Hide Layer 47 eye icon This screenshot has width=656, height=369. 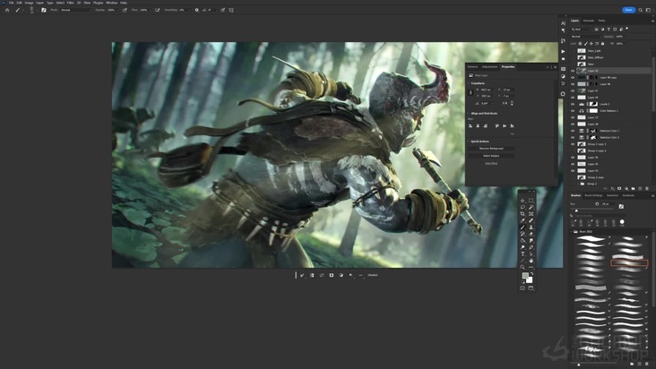click(573, 90)
